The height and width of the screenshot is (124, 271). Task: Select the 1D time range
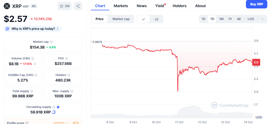tap(204, 19)
